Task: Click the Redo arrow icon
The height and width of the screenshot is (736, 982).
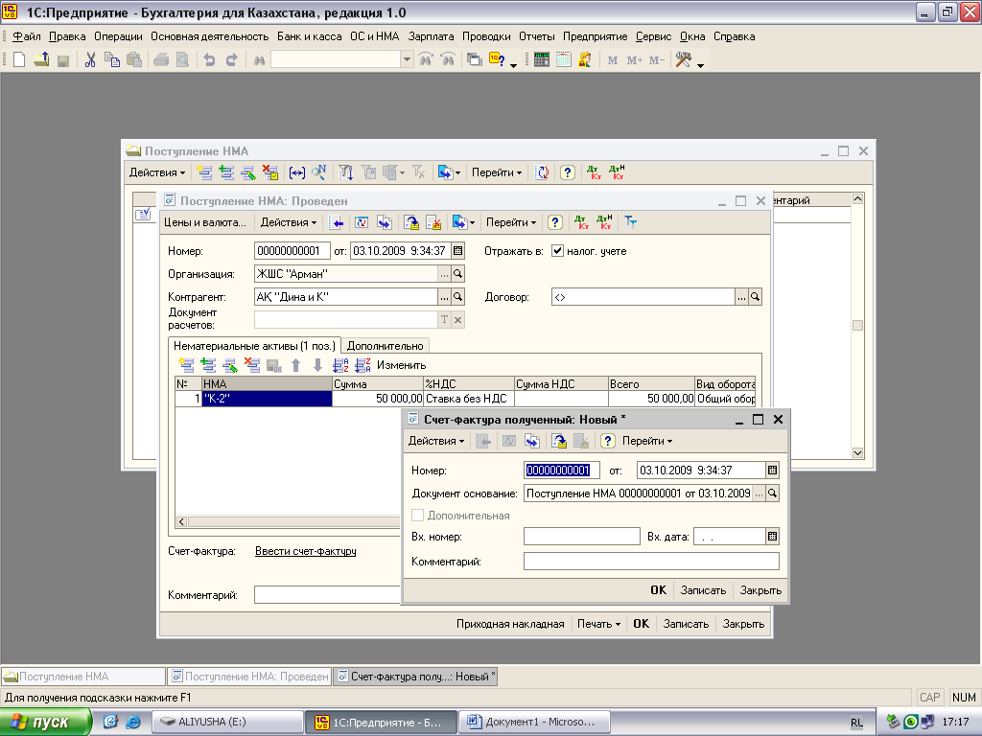Action: point(232,60)
